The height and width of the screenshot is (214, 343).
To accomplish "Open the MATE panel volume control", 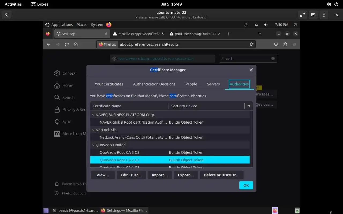I will click(266, 25).
